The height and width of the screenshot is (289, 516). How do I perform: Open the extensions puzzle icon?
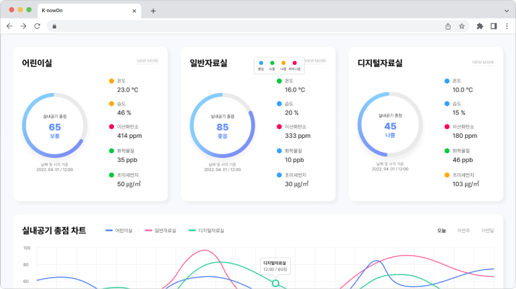click(480, 26)
